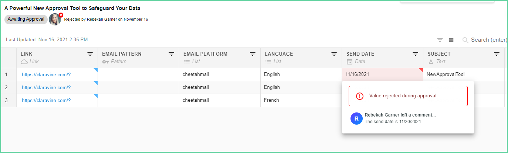Open the LANGUAGE column filter icon

click(x=334, y=54)
